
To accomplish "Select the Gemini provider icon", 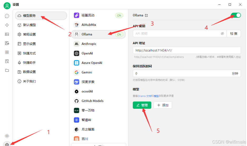I will (76, 72).
